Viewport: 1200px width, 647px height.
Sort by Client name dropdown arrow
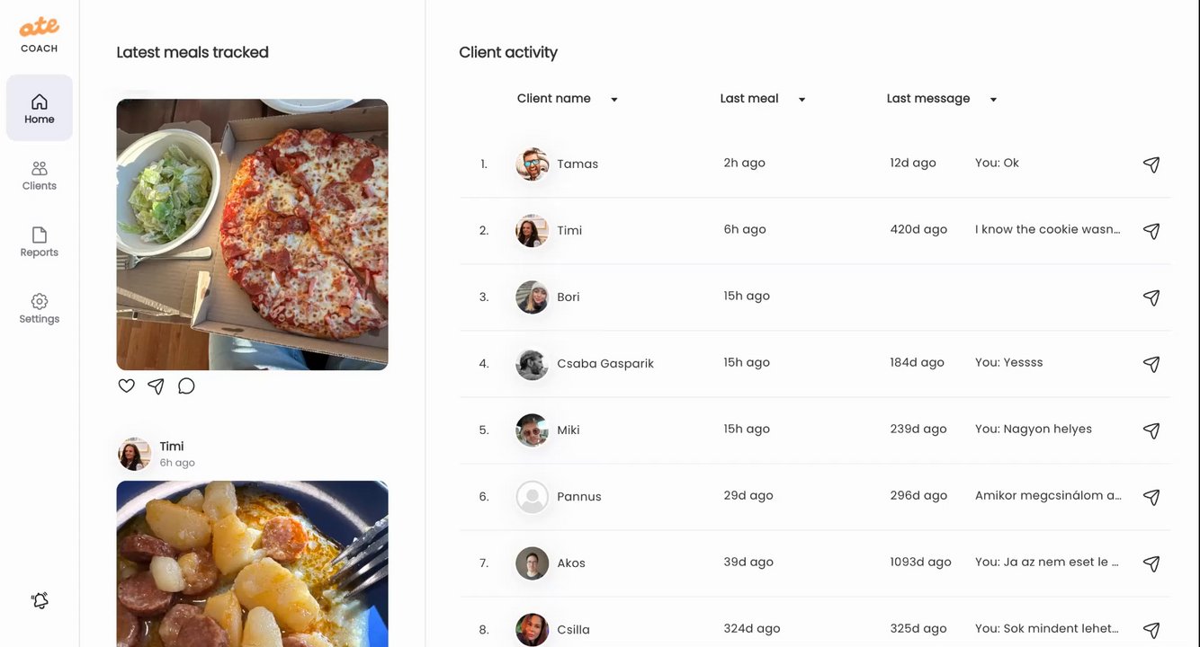(x=614, y=100)
